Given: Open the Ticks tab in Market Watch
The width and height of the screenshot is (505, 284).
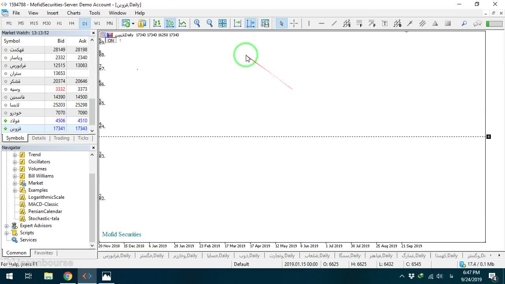Looking at the screenshot, I should [x=83, y=138].
